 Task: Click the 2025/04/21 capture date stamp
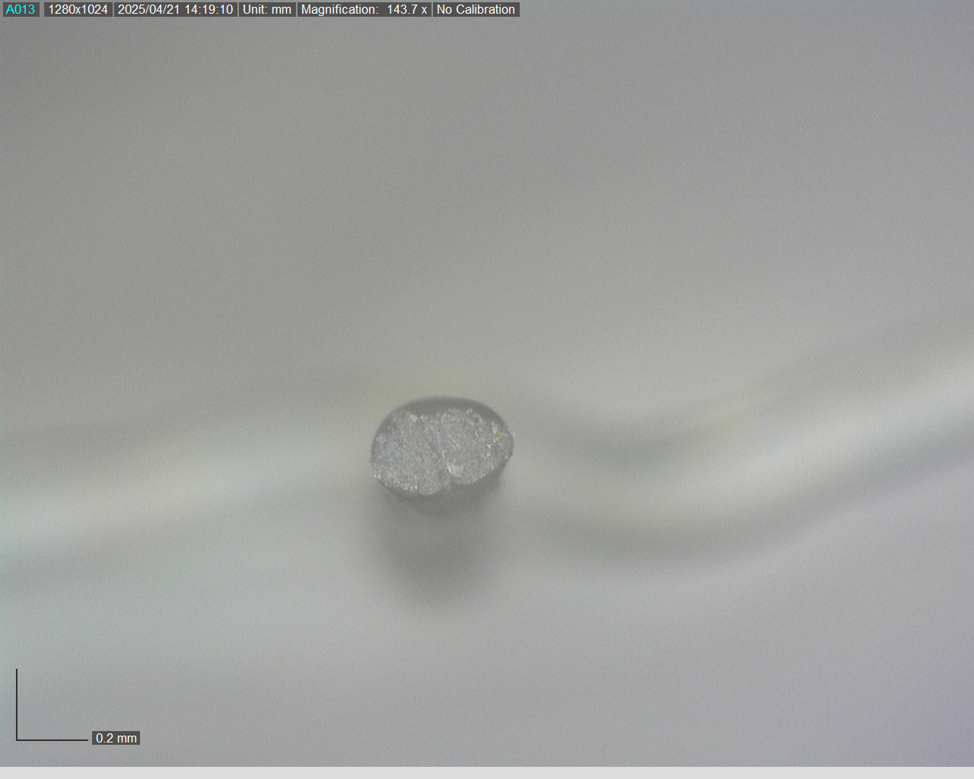click(149, 10)
